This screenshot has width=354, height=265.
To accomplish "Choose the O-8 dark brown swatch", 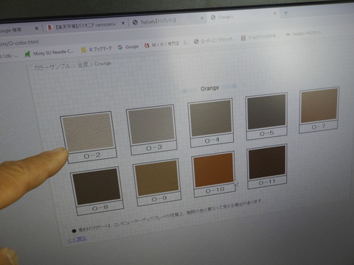I will (x=97, y=186).
